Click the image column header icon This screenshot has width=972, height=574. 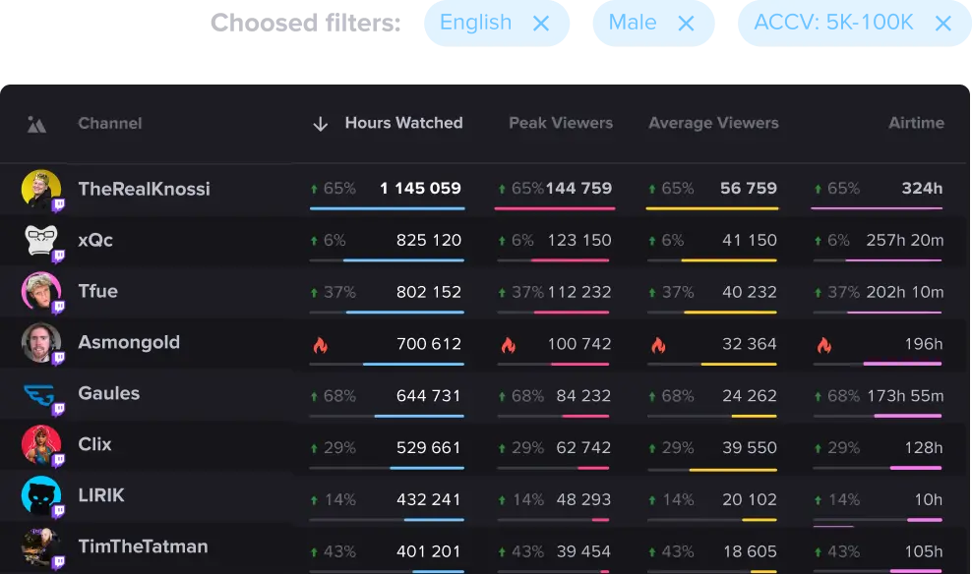click(36, 124)
